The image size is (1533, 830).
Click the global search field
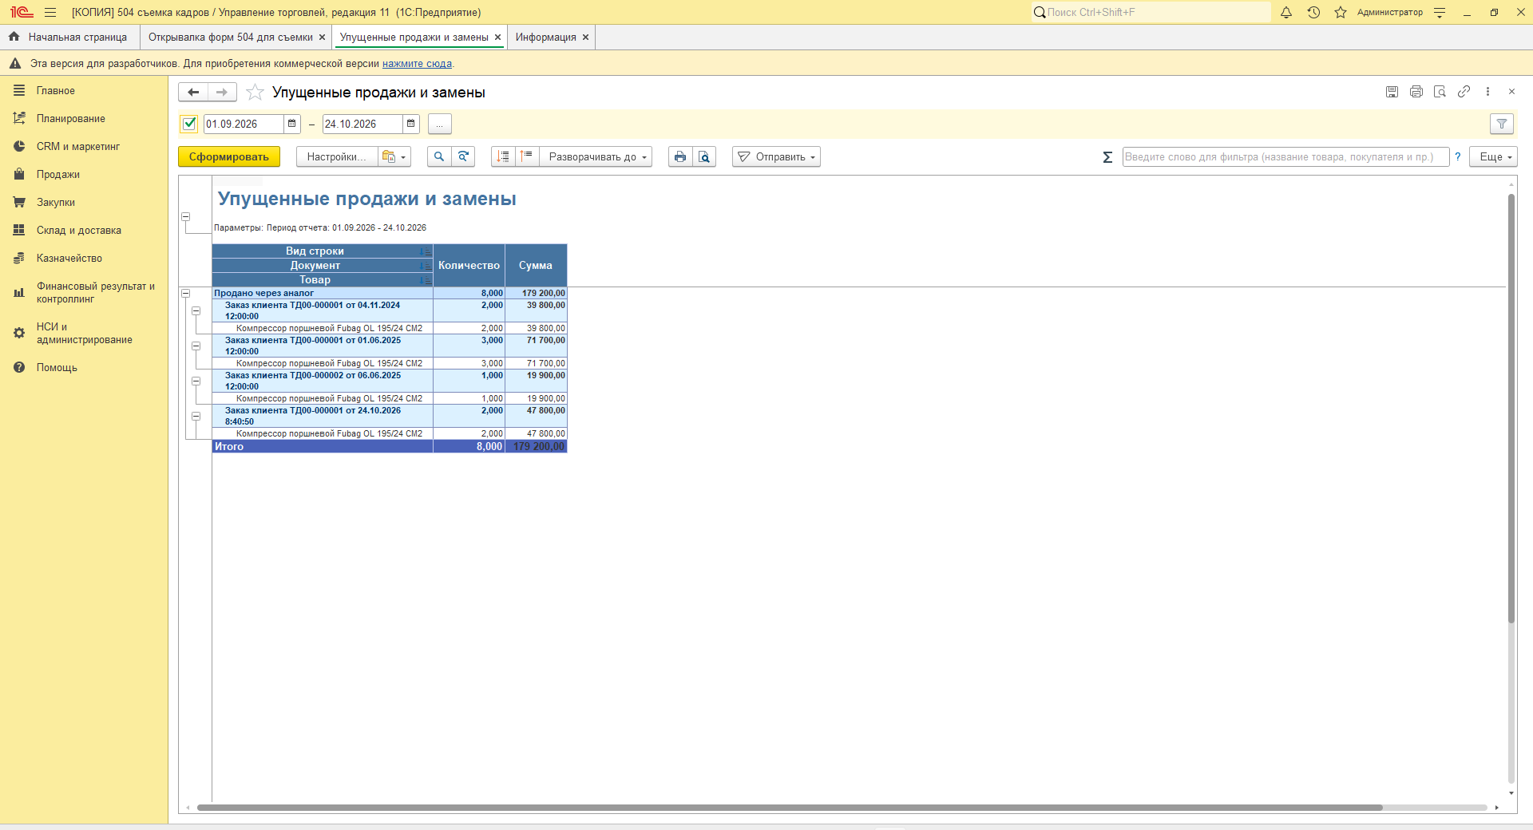[x=1151, y=12]
